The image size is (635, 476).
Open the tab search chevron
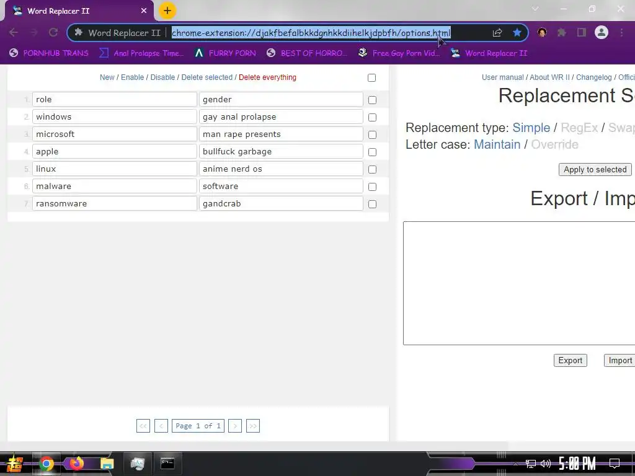click(535, 9)
